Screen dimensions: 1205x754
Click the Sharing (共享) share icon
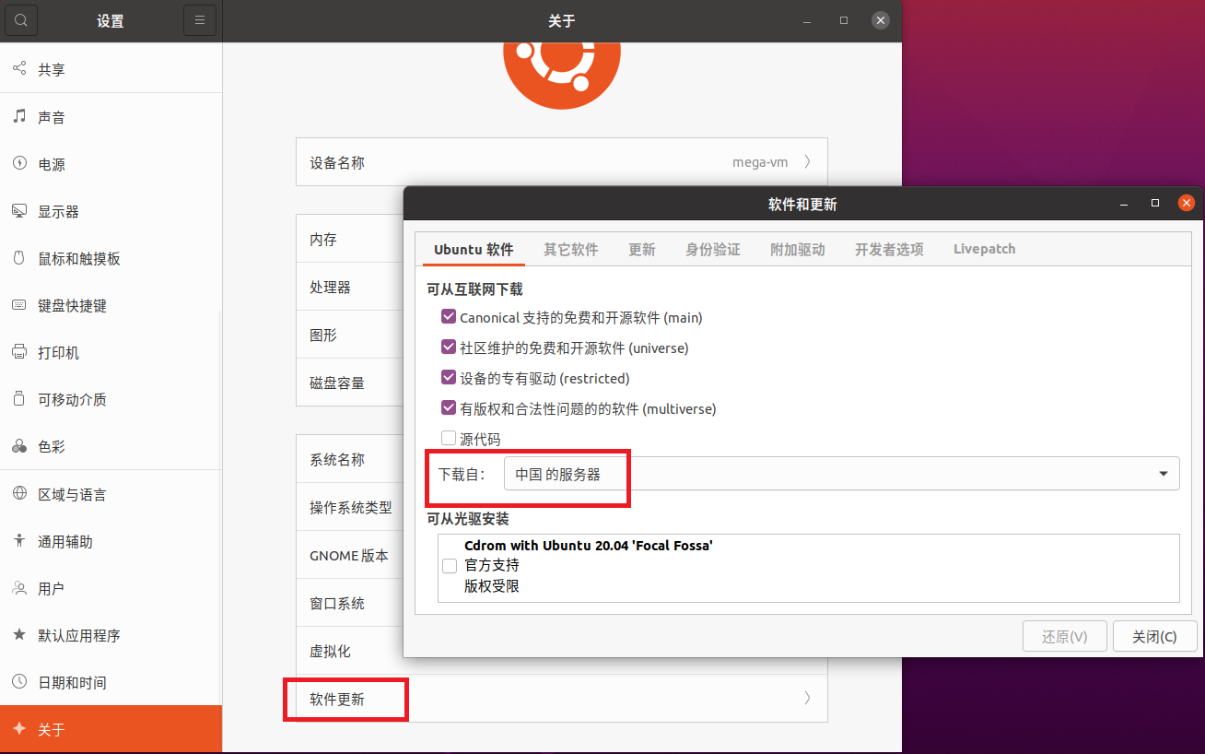coord(19,69)
